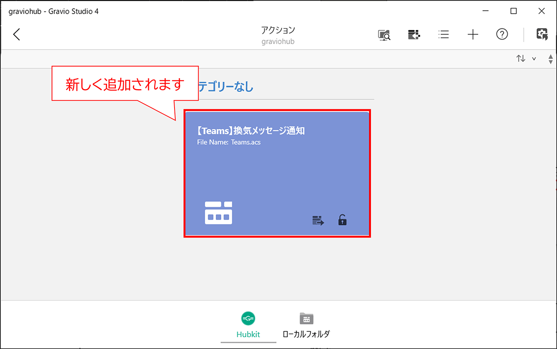Open the Teams換気メッセージ通知 action card
Viewport: 557px width, 349px height.
(x=277, y=173)
